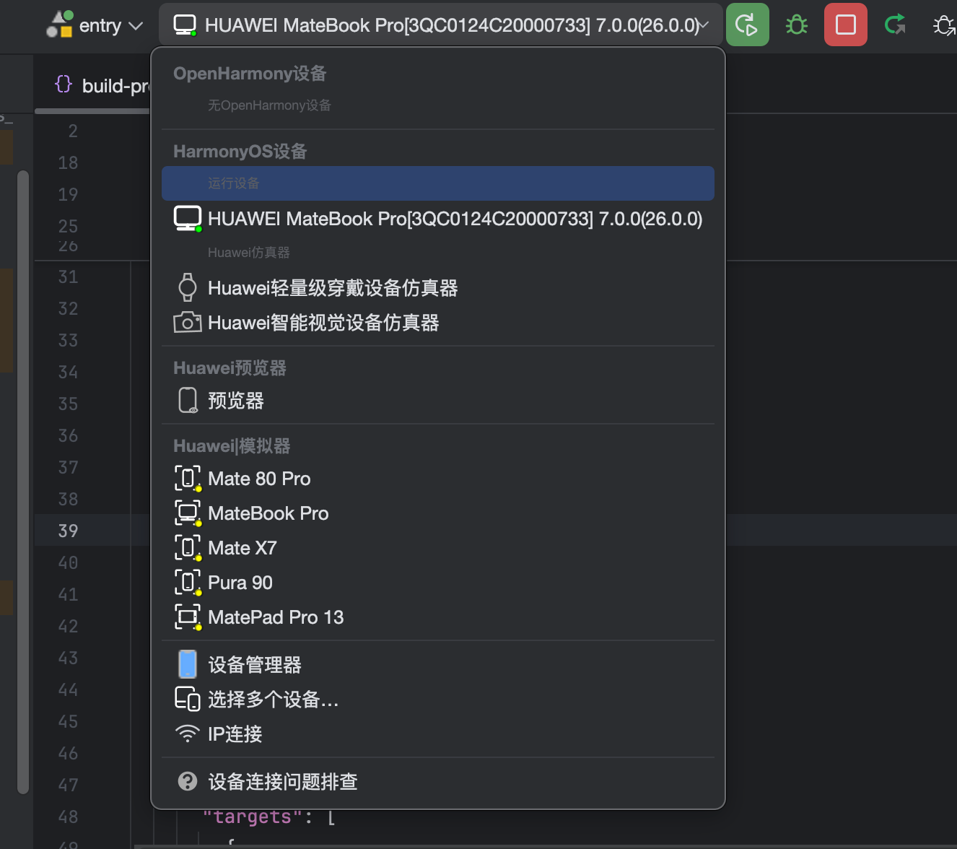Click the JSON braces icon on build-profile tab

[x=64, y=84]
